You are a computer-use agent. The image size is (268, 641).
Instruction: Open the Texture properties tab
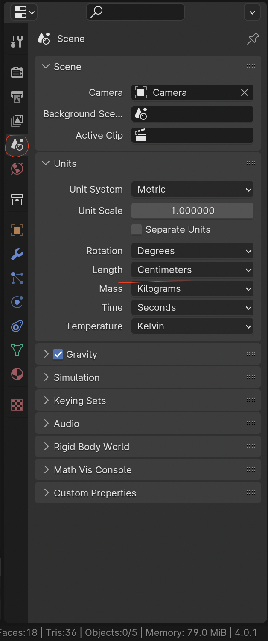(17, 405)
